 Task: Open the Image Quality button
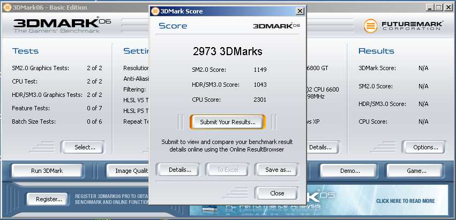(x=128, y=171)
